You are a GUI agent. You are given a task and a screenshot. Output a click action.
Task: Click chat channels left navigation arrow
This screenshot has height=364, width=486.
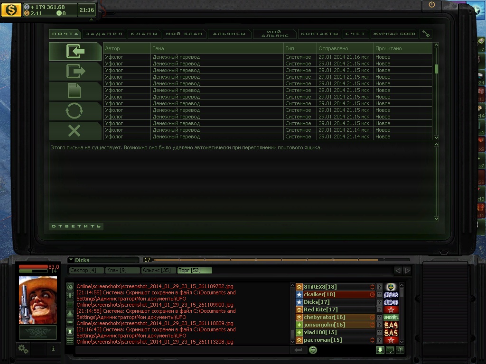tap(398, 271)
